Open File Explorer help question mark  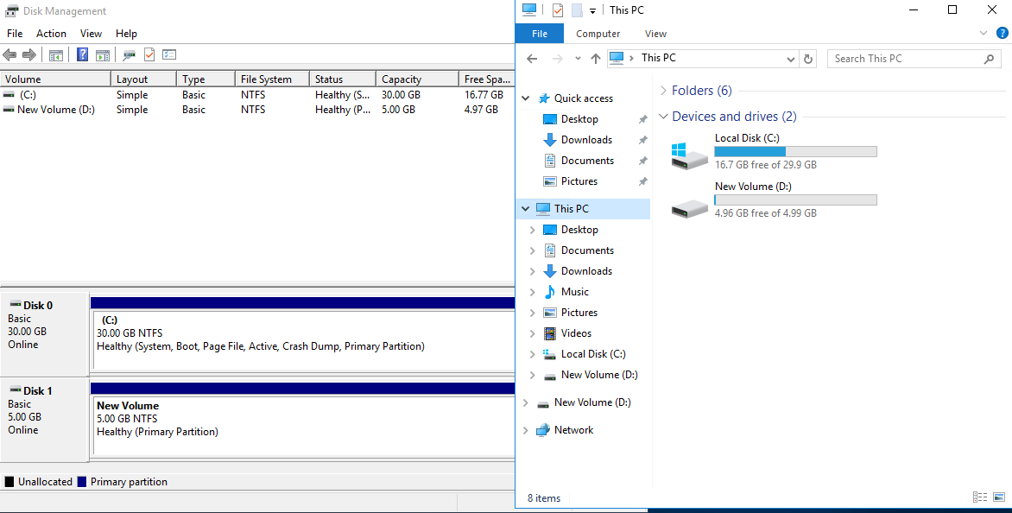(x=1002, y=33)
